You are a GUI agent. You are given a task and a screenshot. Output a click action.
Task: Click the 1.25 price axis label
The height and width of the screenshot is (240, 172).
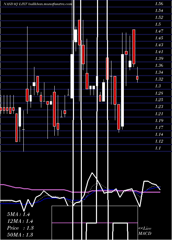(159, 100)
